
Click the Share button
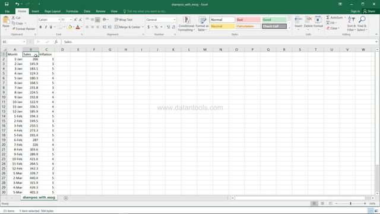pos(369,11)
